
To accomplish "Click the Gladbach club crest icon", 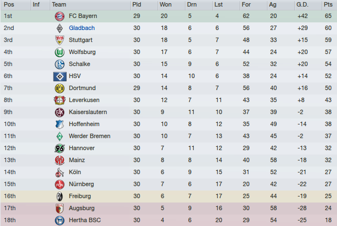I will tap(60, 28).
